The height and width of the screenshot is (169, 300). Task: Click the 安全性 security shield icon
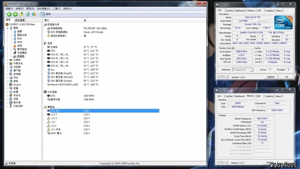(x=11, y=96)
